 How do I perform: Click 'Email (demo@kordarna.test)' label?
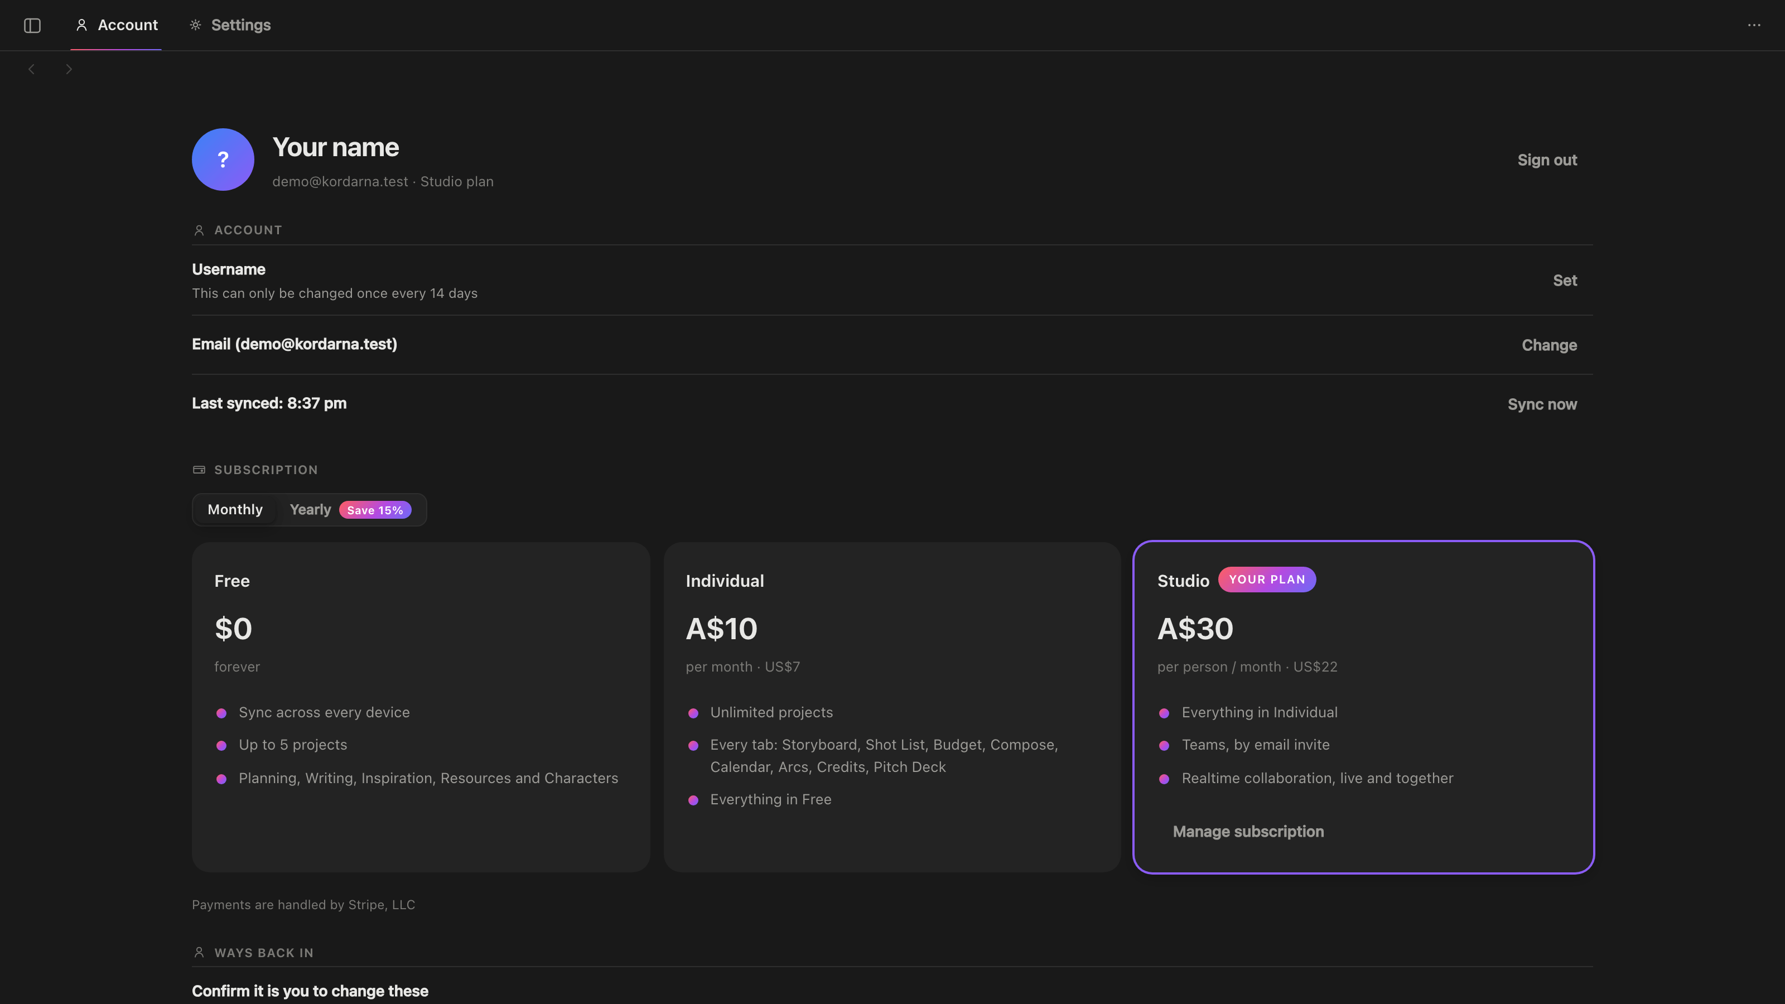click(295, 344)
